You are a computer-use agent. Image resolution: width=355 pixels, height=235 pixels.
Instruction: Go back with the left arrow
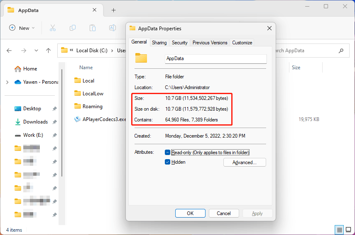pos(9,51)
